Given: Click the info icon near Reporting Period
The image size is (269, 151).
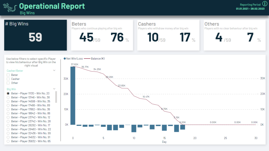Looking at the screenshot, I should click(x=265, y=4).
